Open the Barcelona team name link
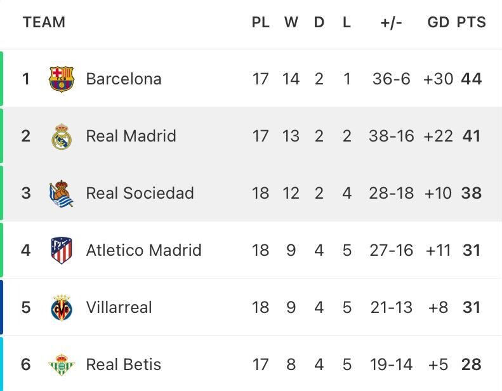The height and width of the screenshot is (391, 502). coord(124,79)
